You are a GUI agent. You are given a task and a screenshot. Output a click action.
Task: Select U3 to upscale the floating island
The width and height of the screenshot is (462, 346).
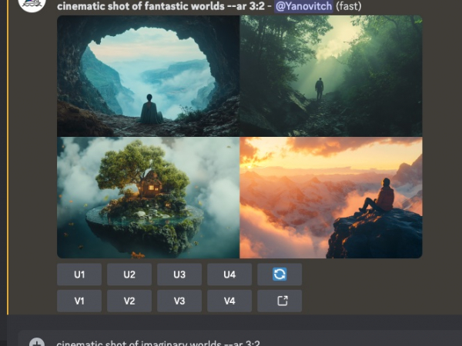point(179,274)
